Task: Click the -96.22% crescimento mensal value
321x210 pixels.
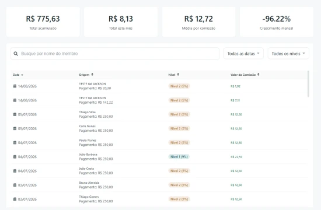Action: pos(277,19)
